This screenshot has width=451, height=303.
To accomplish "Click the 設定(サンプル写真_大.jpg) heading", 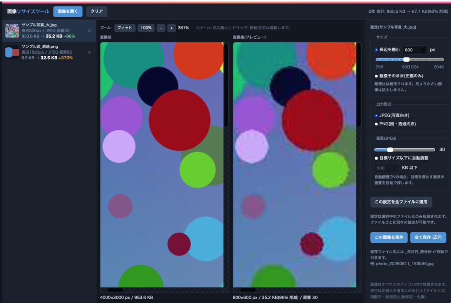I will pyautogui.click(x=393, y=27).
